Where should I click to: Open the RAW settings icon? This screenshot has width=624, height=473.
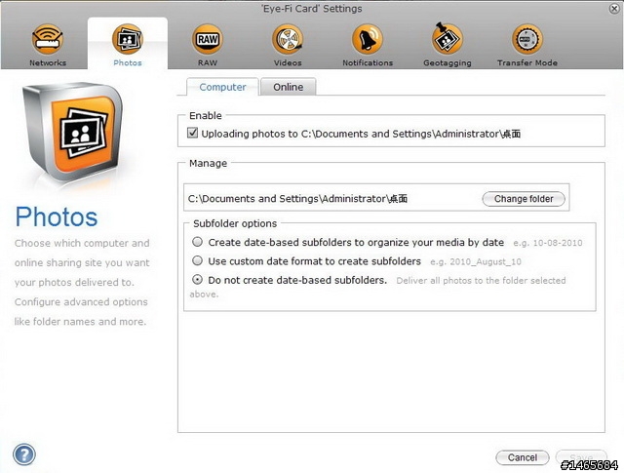coord(208,39)
